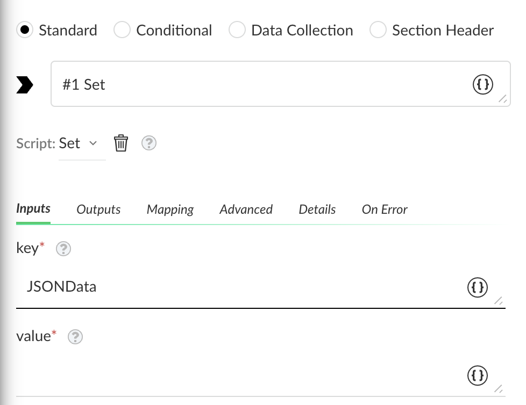Open the Mapping tab
The height and width of the screenshot is (405, 526).
[170, 209]
